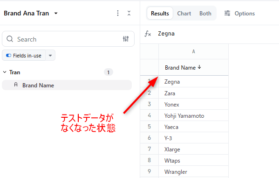Select row number 3
Viewport: 279px width, 178px height.
click(150, 104)
